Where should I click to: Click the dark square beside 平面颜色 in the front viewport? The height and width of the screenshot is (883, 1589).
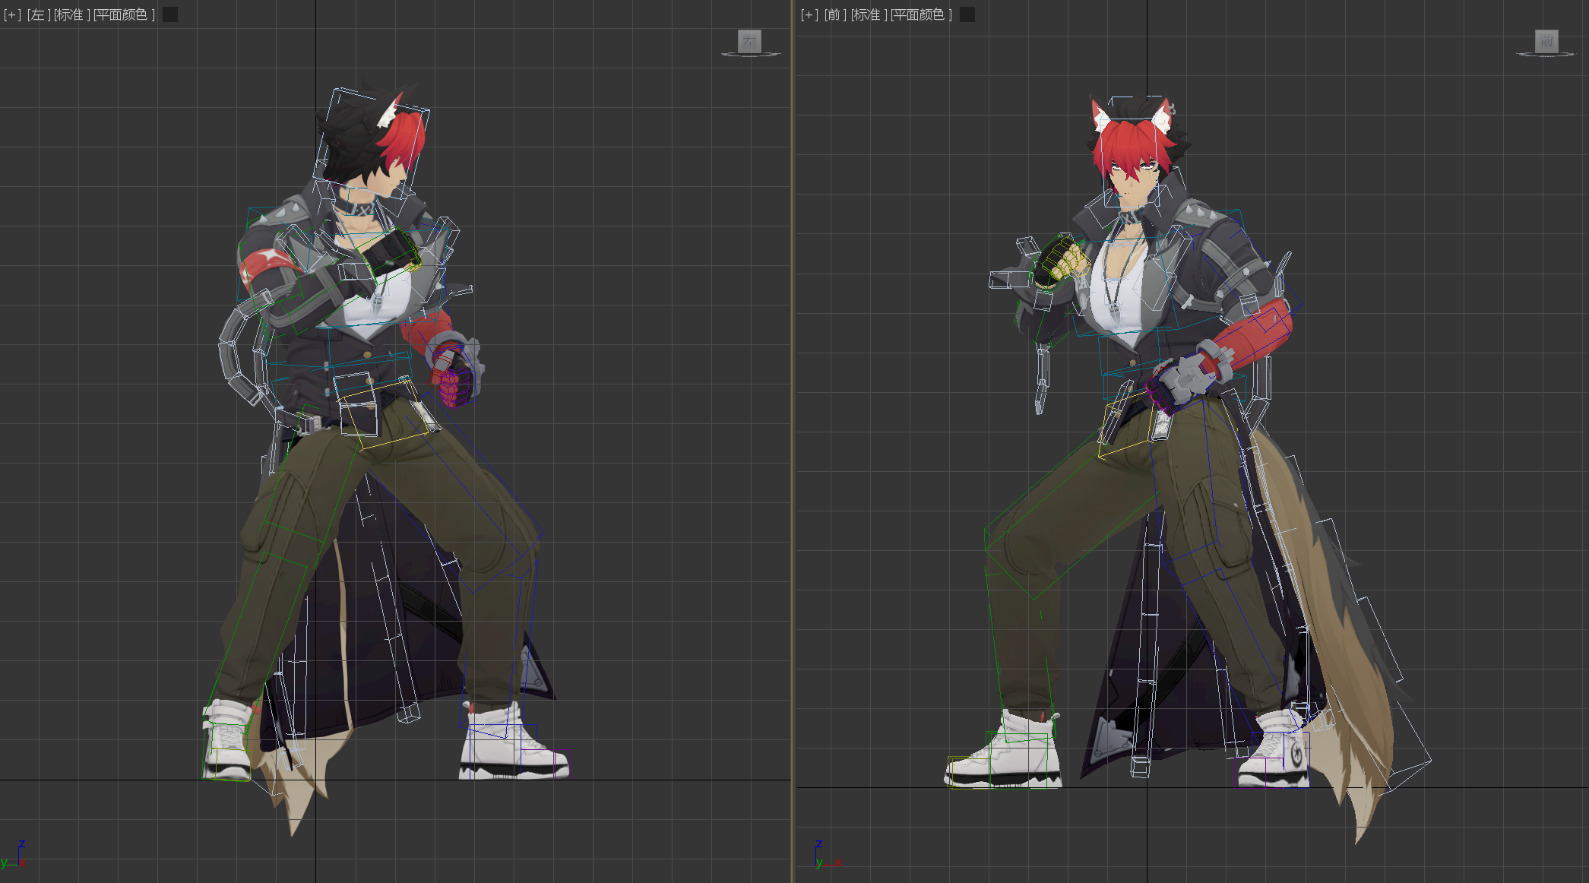click(x=967, y=14)
